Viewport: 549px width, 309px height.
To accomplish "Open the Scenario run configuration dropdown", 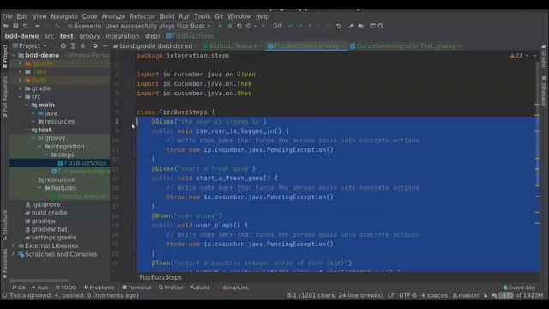I will 140,26.
